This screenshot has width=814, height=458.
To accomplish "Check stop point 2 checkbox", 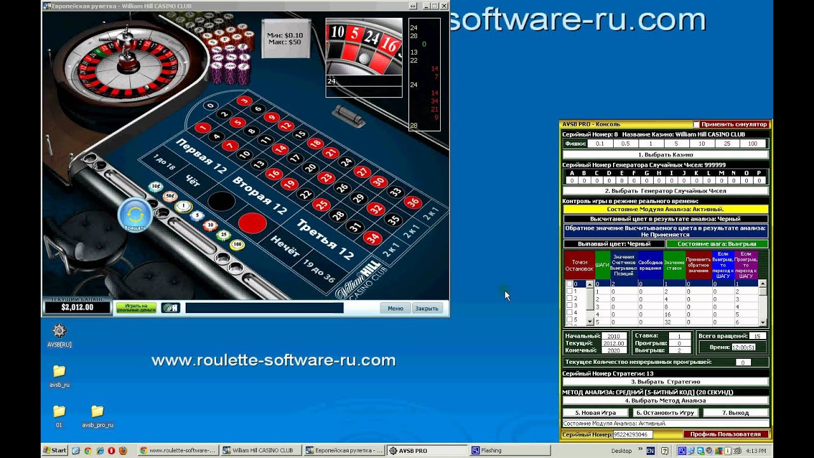I will pos(570,298).
